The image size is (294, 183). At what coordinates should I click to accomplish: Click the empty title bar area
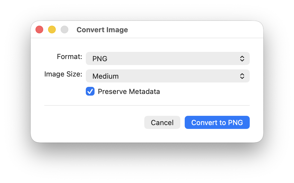(191, 29)
